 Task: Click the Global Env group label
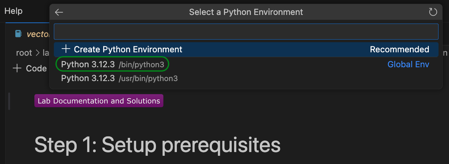coord(408,65)
